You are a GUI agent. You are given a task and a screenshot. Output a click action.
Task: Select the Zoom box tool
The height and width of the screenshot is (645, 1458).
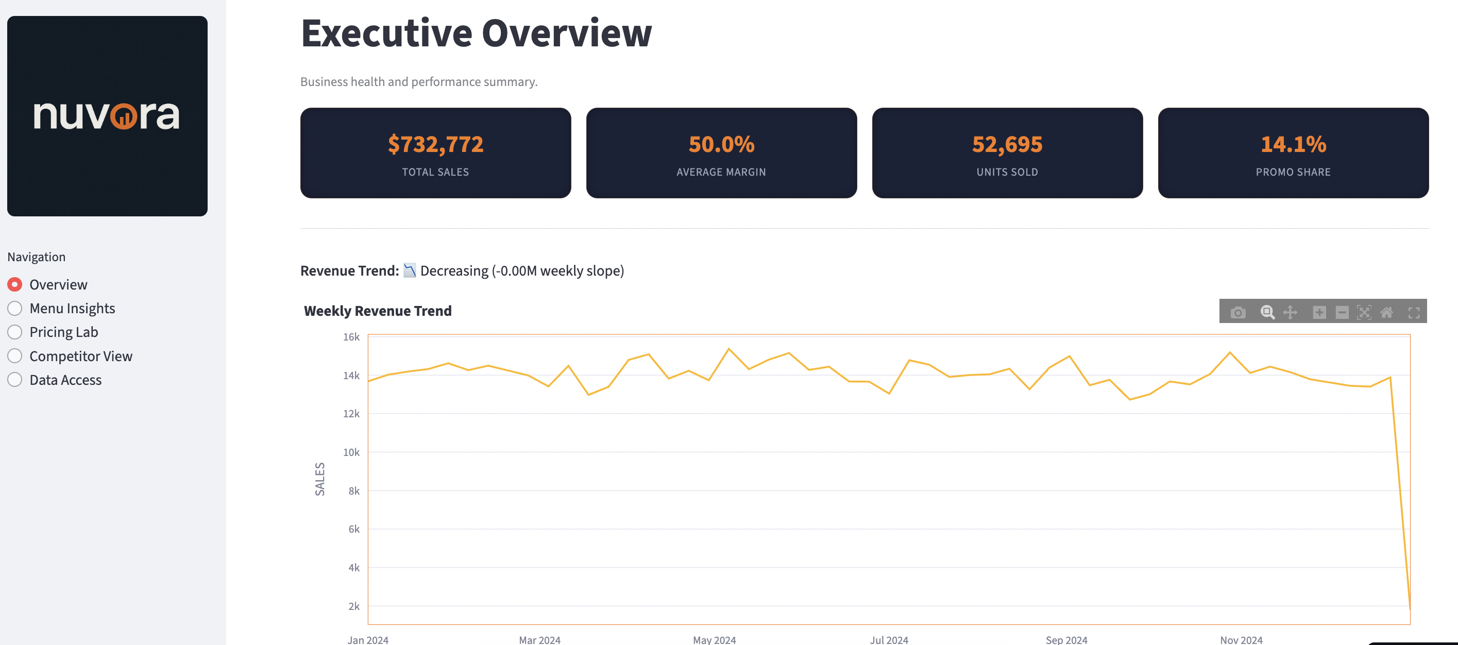pos(1267,312)
